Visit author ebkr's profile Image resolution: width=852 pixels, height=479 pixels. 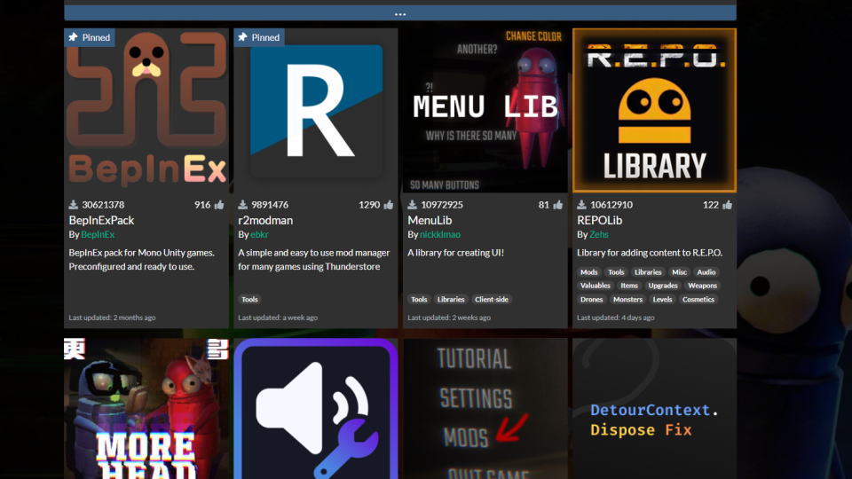(259, 234)
